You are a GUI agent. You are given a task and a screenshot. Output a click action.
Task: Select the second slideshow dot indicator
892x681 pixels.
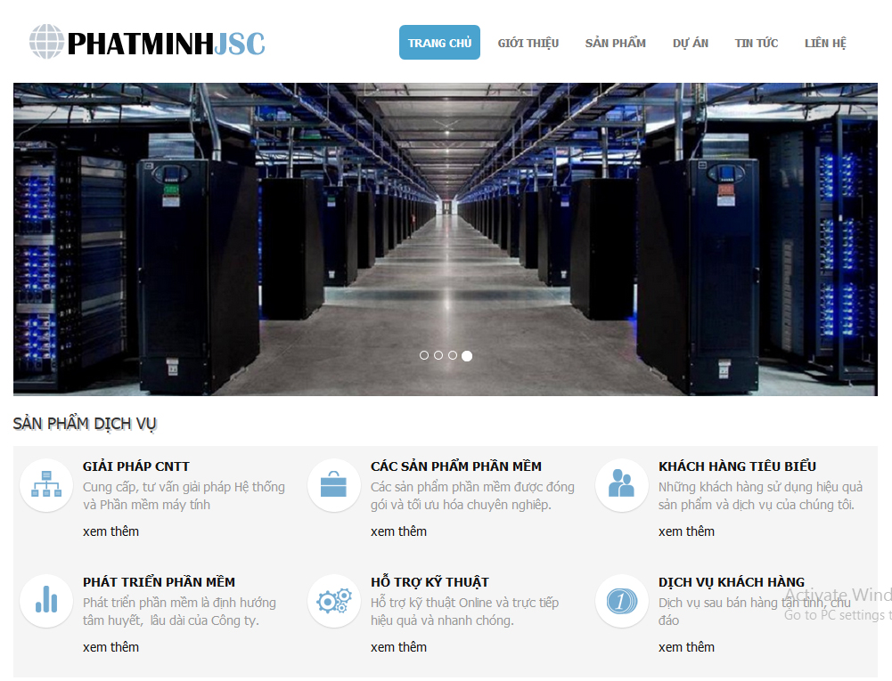[x=438, y=355]
